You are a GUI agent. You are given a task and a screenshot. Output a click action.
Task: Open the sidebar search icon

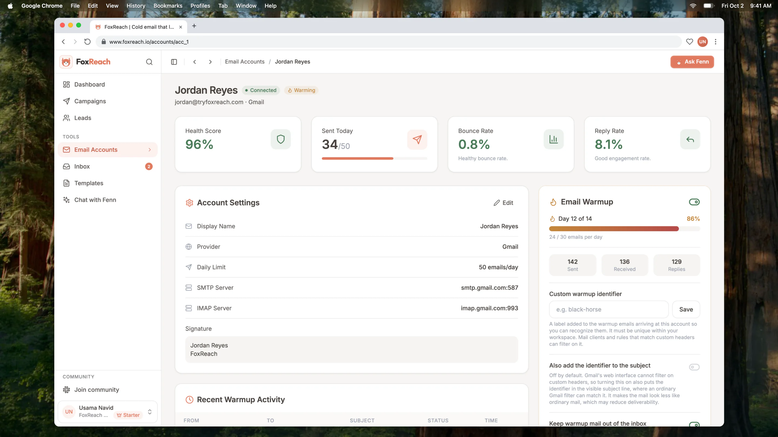click(x=149, y=62)
